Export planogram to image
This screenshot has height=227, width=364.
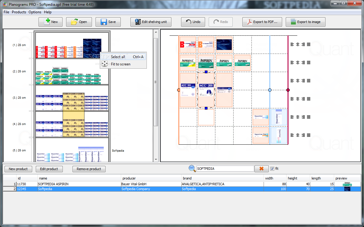click(305, 22)
